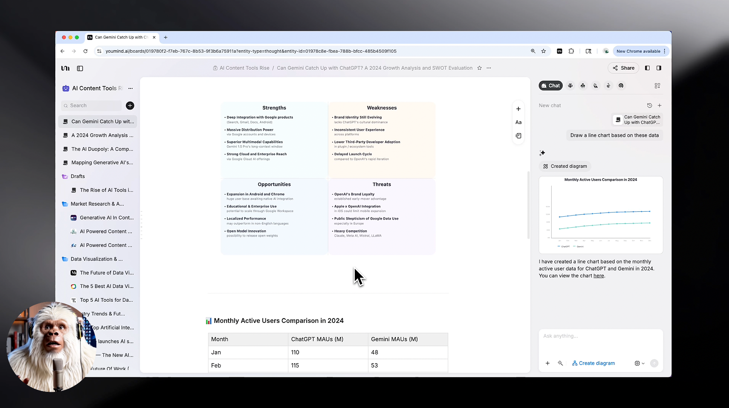This screenshot has height=408, width=729.
Task: Toggle the right panel layout icon
Action: pyautogui.click(x=659, y=68)
